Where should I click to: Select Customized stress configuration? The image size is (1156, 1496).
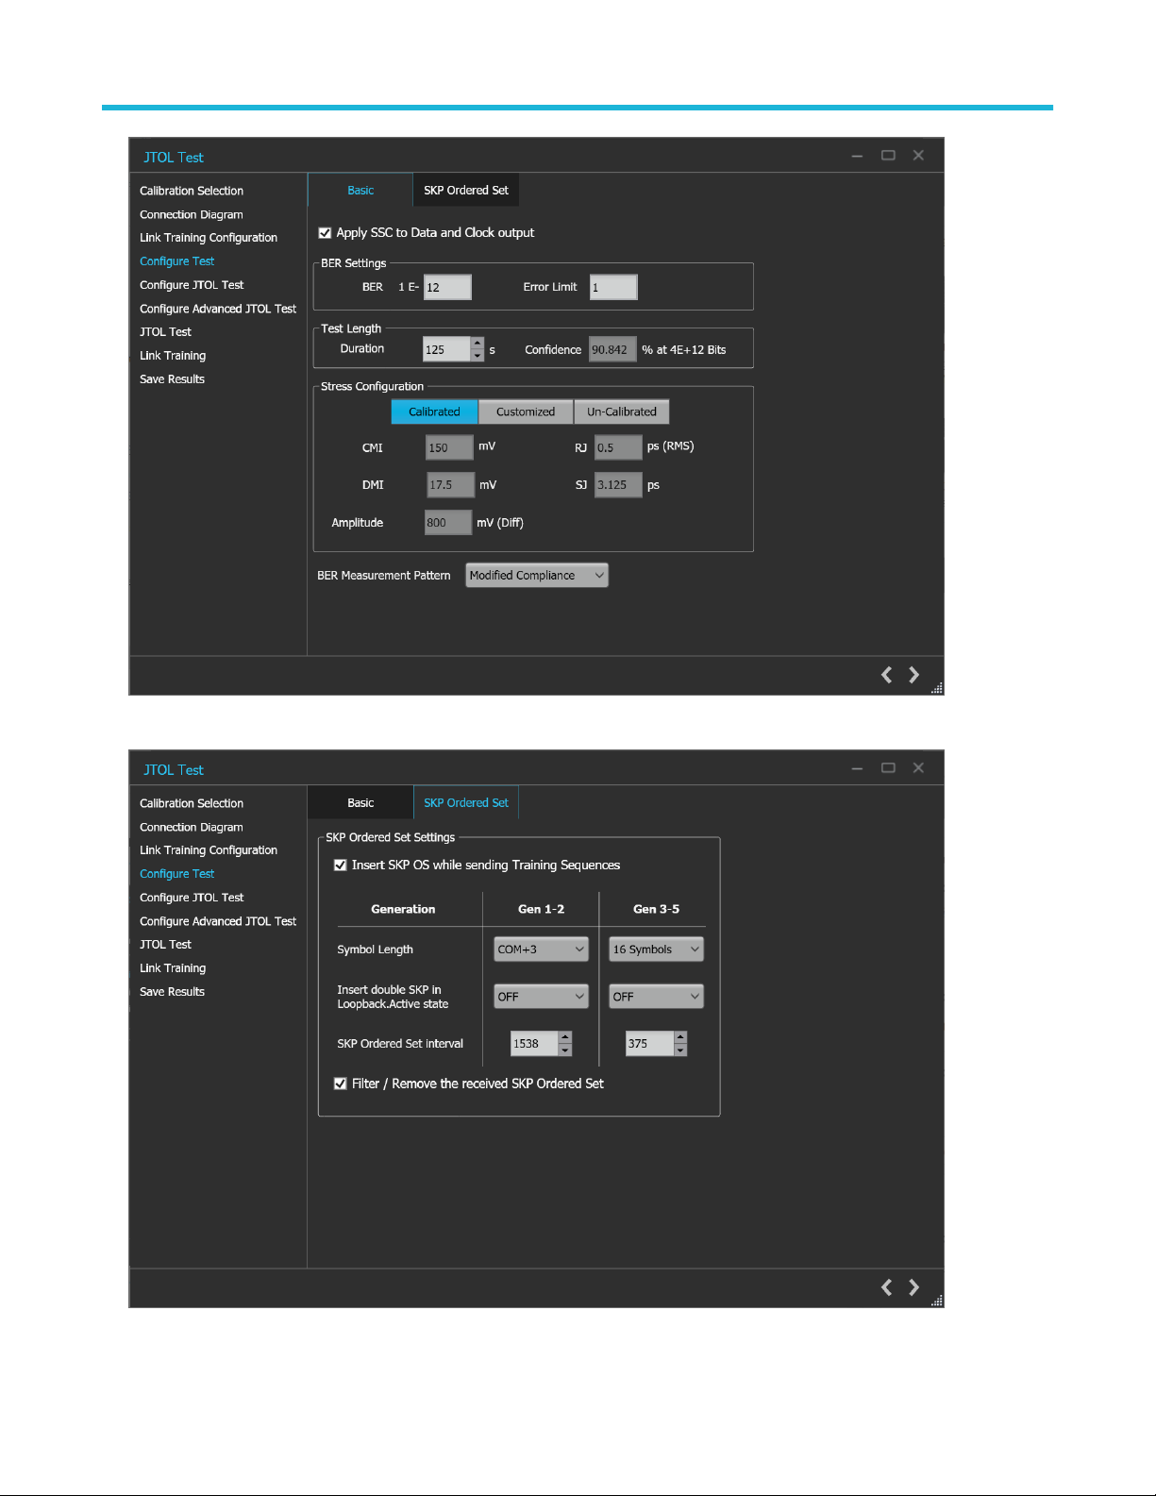[526, 412]
